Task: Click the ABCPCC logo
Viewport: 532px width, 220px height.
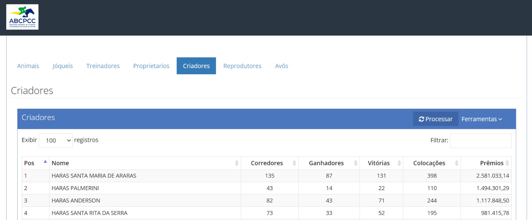Action: (x=22, y=17)
